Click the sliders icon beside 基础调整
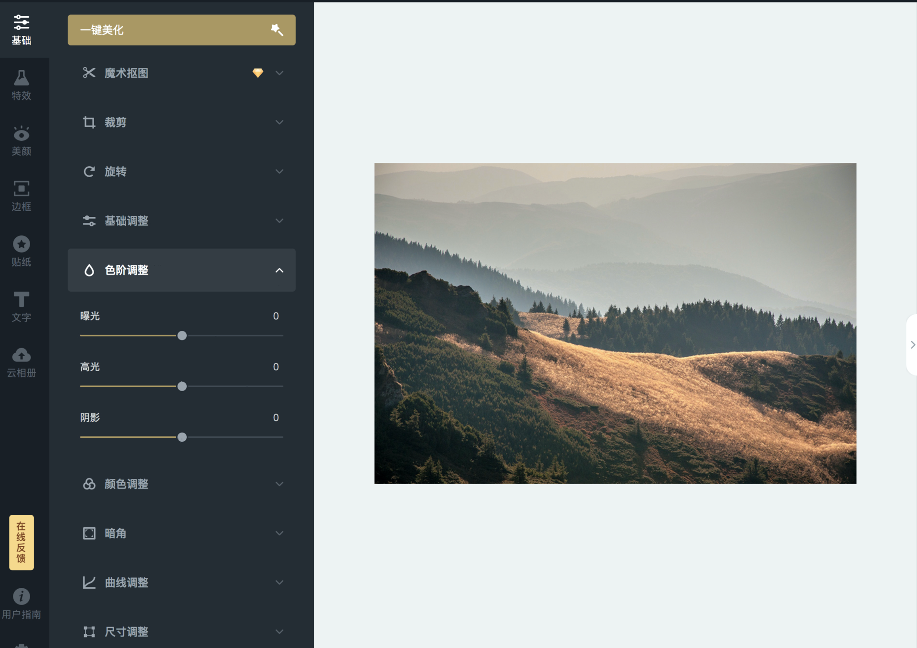Viewport: 917px width, 648px height. [89, 221]
